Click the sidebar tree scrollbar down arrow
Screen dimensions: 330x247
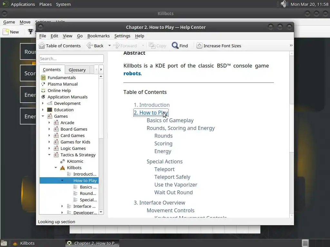(x=101, y=212)
